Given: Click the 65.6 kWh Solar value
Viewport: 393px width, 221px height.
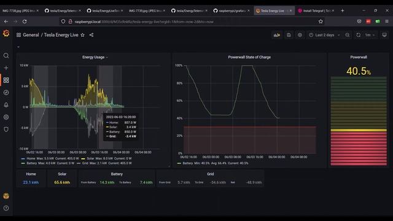Looking at the screenshot, I should pyautogui.click(x=62, y=182).
